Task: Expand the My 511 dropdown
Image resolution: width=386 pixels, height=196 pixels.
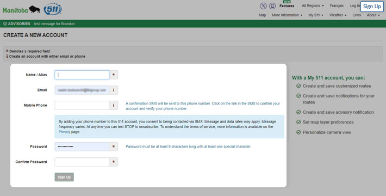Action: click(x=316, y=15)
